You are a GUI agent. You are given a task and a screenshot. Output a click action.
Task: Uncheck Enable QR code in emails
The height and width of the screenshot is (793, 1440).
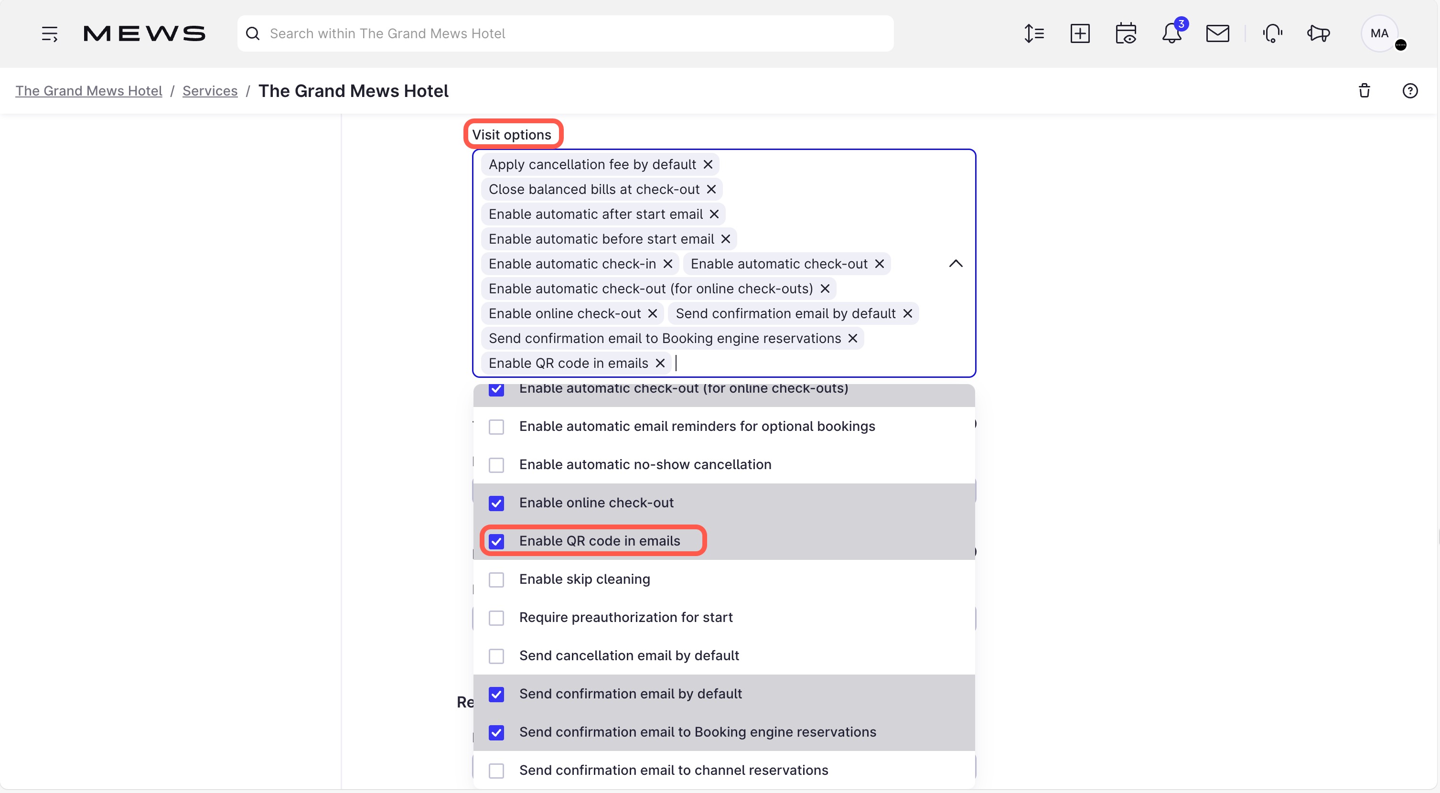pyautogui.click(x=496, y=541)
